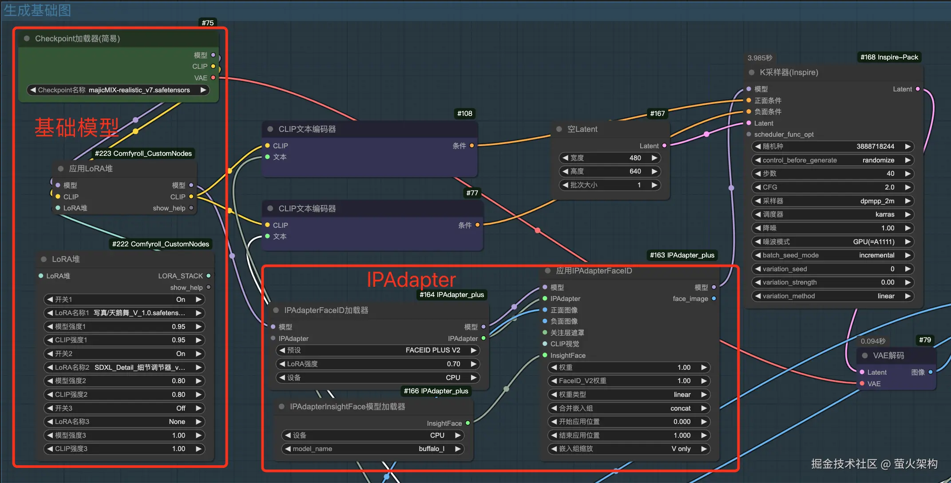Open the 采样器 dpmpp_2m dropdown
The width and height of the screenshot is (951, 483).
832,201
